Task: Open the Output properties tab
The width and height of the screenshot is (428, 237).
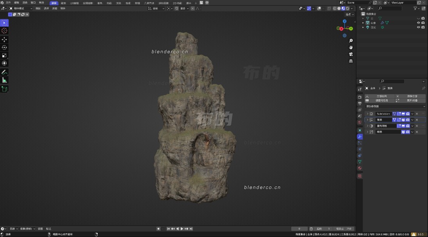Action: 360,103
